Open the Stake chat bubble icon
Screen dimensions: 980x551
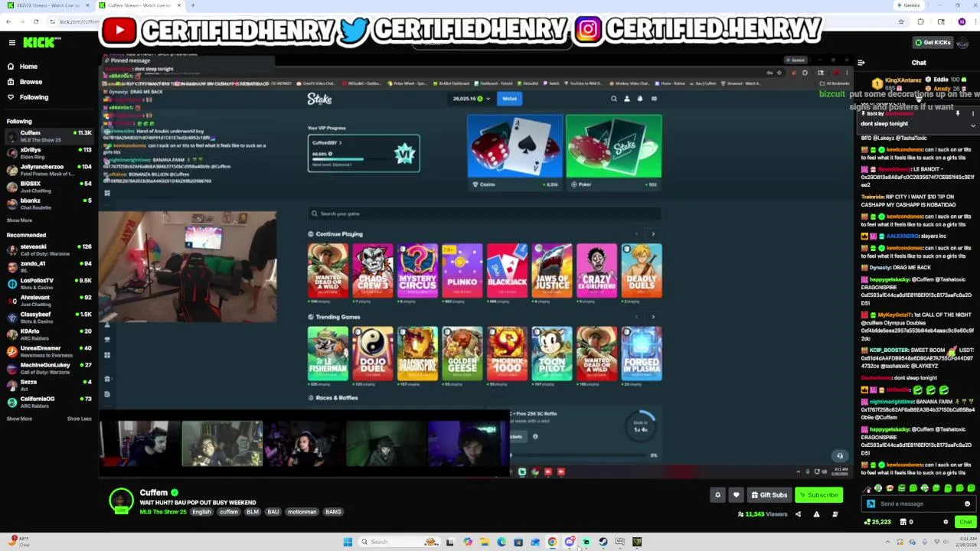[654, 99]
